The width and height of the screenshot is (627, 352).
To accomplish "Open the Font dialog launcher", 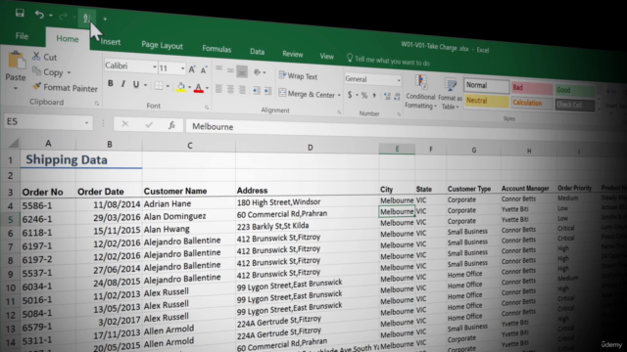I will coord(207,108).
